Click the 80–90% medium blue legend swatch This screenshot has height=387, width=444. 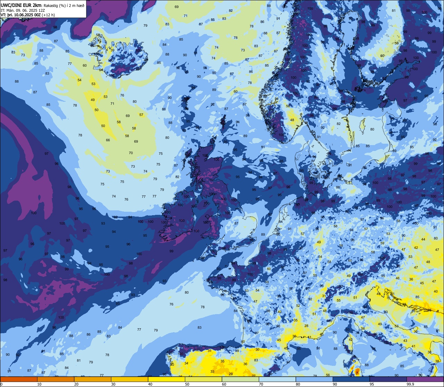tap(314, 379)
